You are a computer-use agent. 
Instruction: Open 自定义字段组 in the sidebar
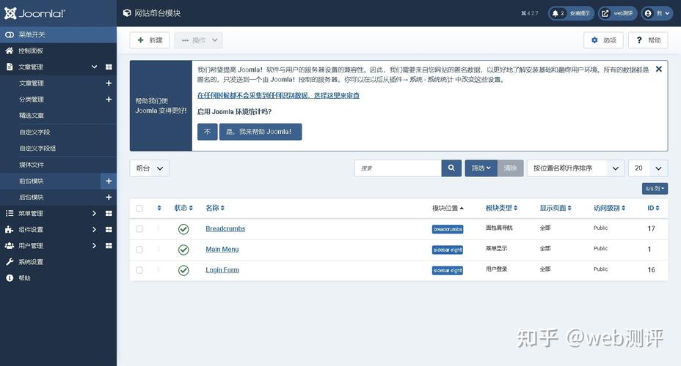click(37, 148)
